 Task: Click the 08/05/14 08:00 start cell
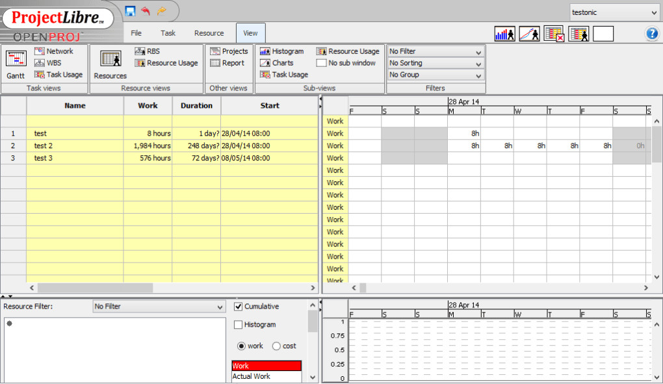coord(269,158)
